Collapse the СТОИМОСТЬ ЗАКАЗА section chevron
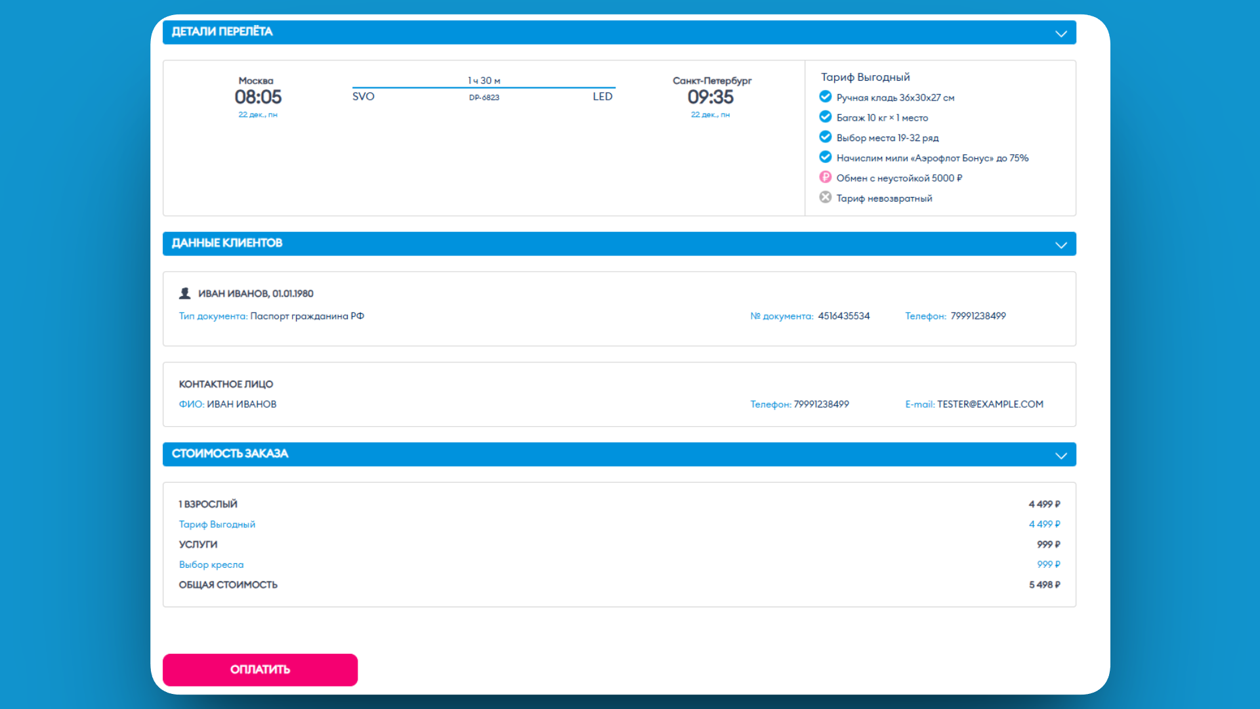Image resolution: width=1260 pixels, height=709 pixels. pyautogui.click(x=1060, y=456)
